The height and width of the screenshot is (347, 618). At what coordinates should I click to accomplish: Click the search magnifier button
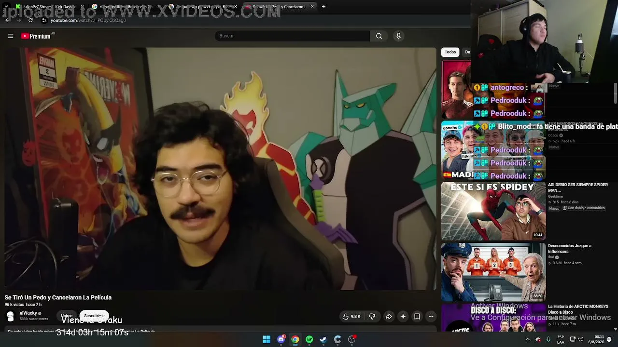(x=379, y=36)
